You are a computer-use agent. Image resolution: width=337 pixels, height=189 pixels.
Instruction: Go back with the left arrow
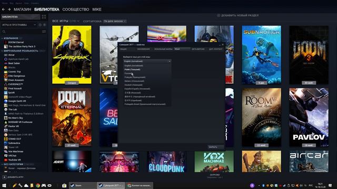(4, 9)
